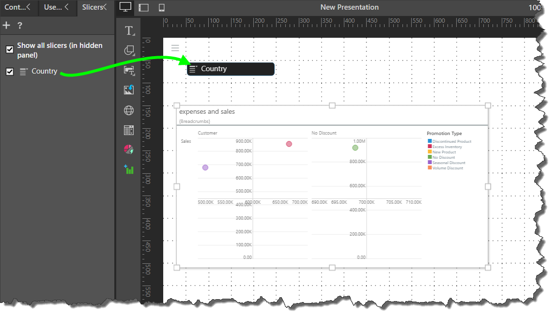Switch to tablet layout view
This screenshot has height=318, width=556.
[143, 7]
